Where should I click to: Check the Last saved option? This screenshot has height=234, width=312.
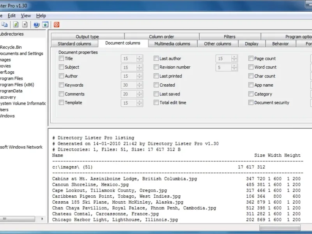coord(156,94)
